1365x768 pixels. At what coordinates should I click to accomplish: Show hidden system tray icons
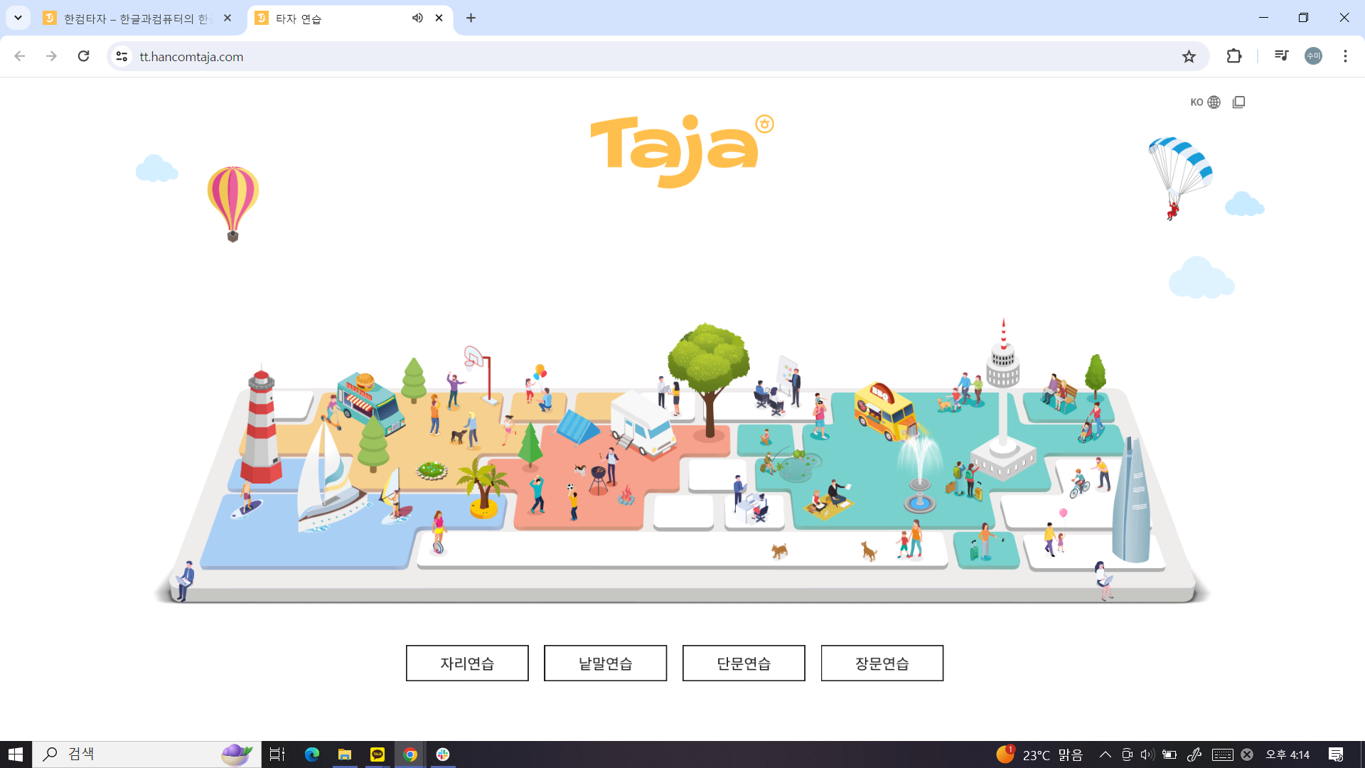(x=1105, y=754)
